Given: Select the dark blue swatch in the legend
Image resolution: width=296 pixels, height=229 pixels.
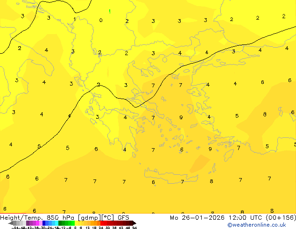Looking at the screenshot, I should click(x=44, y=223).
